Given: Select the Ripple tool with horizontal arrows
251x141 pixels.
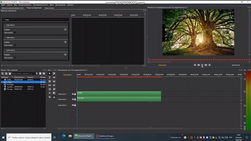Looking at the screenshot, I should [54, 78].
